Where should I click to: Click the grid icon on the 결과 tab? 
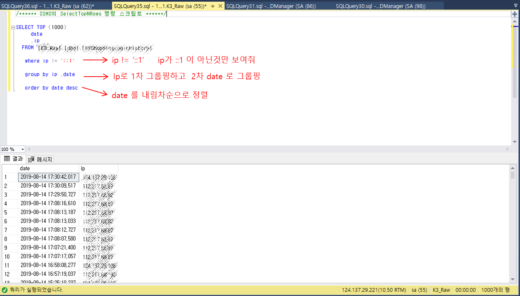[7, 159]
